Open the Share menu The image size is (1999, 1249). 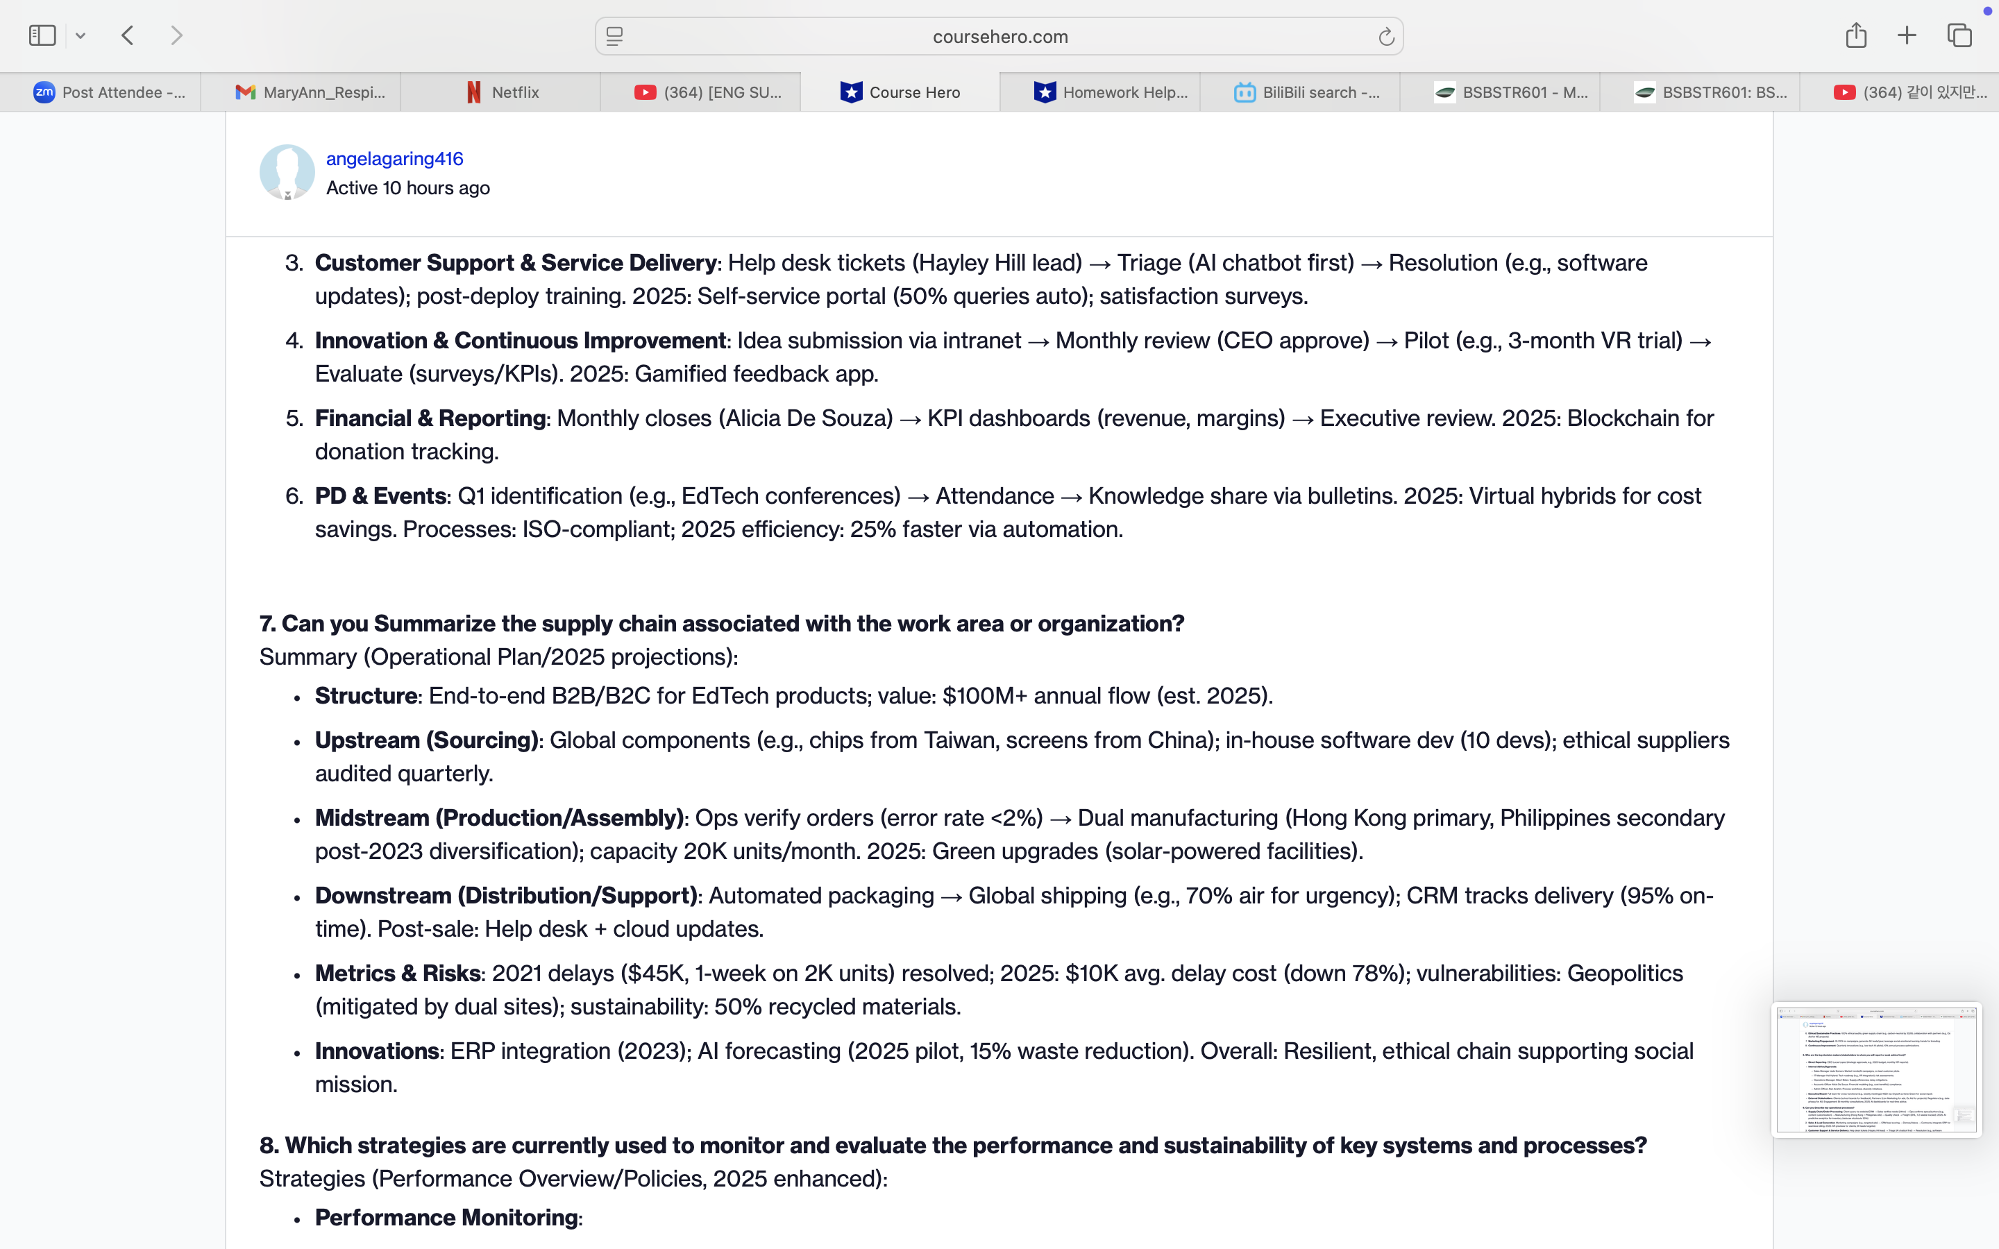coord(1856,35)
